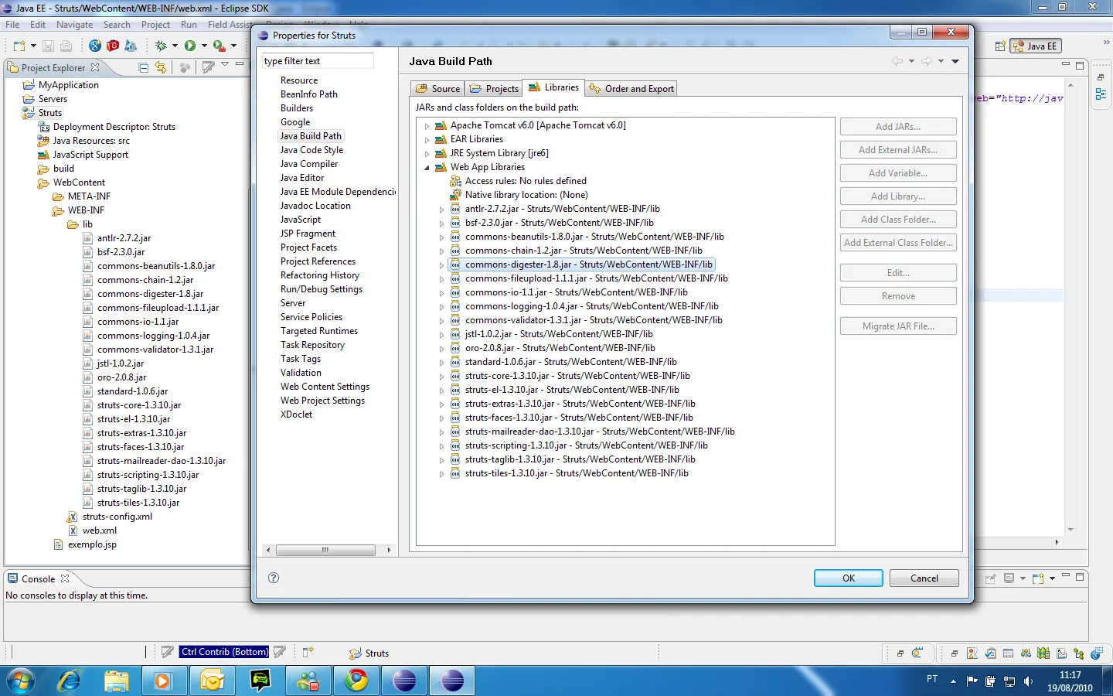Click the Remove button
This screenshot has height=696, width=1113.
[x=898, y=296]
